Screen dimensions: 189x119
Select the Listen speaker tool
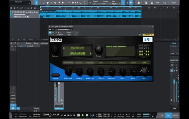tap(63, 3)
